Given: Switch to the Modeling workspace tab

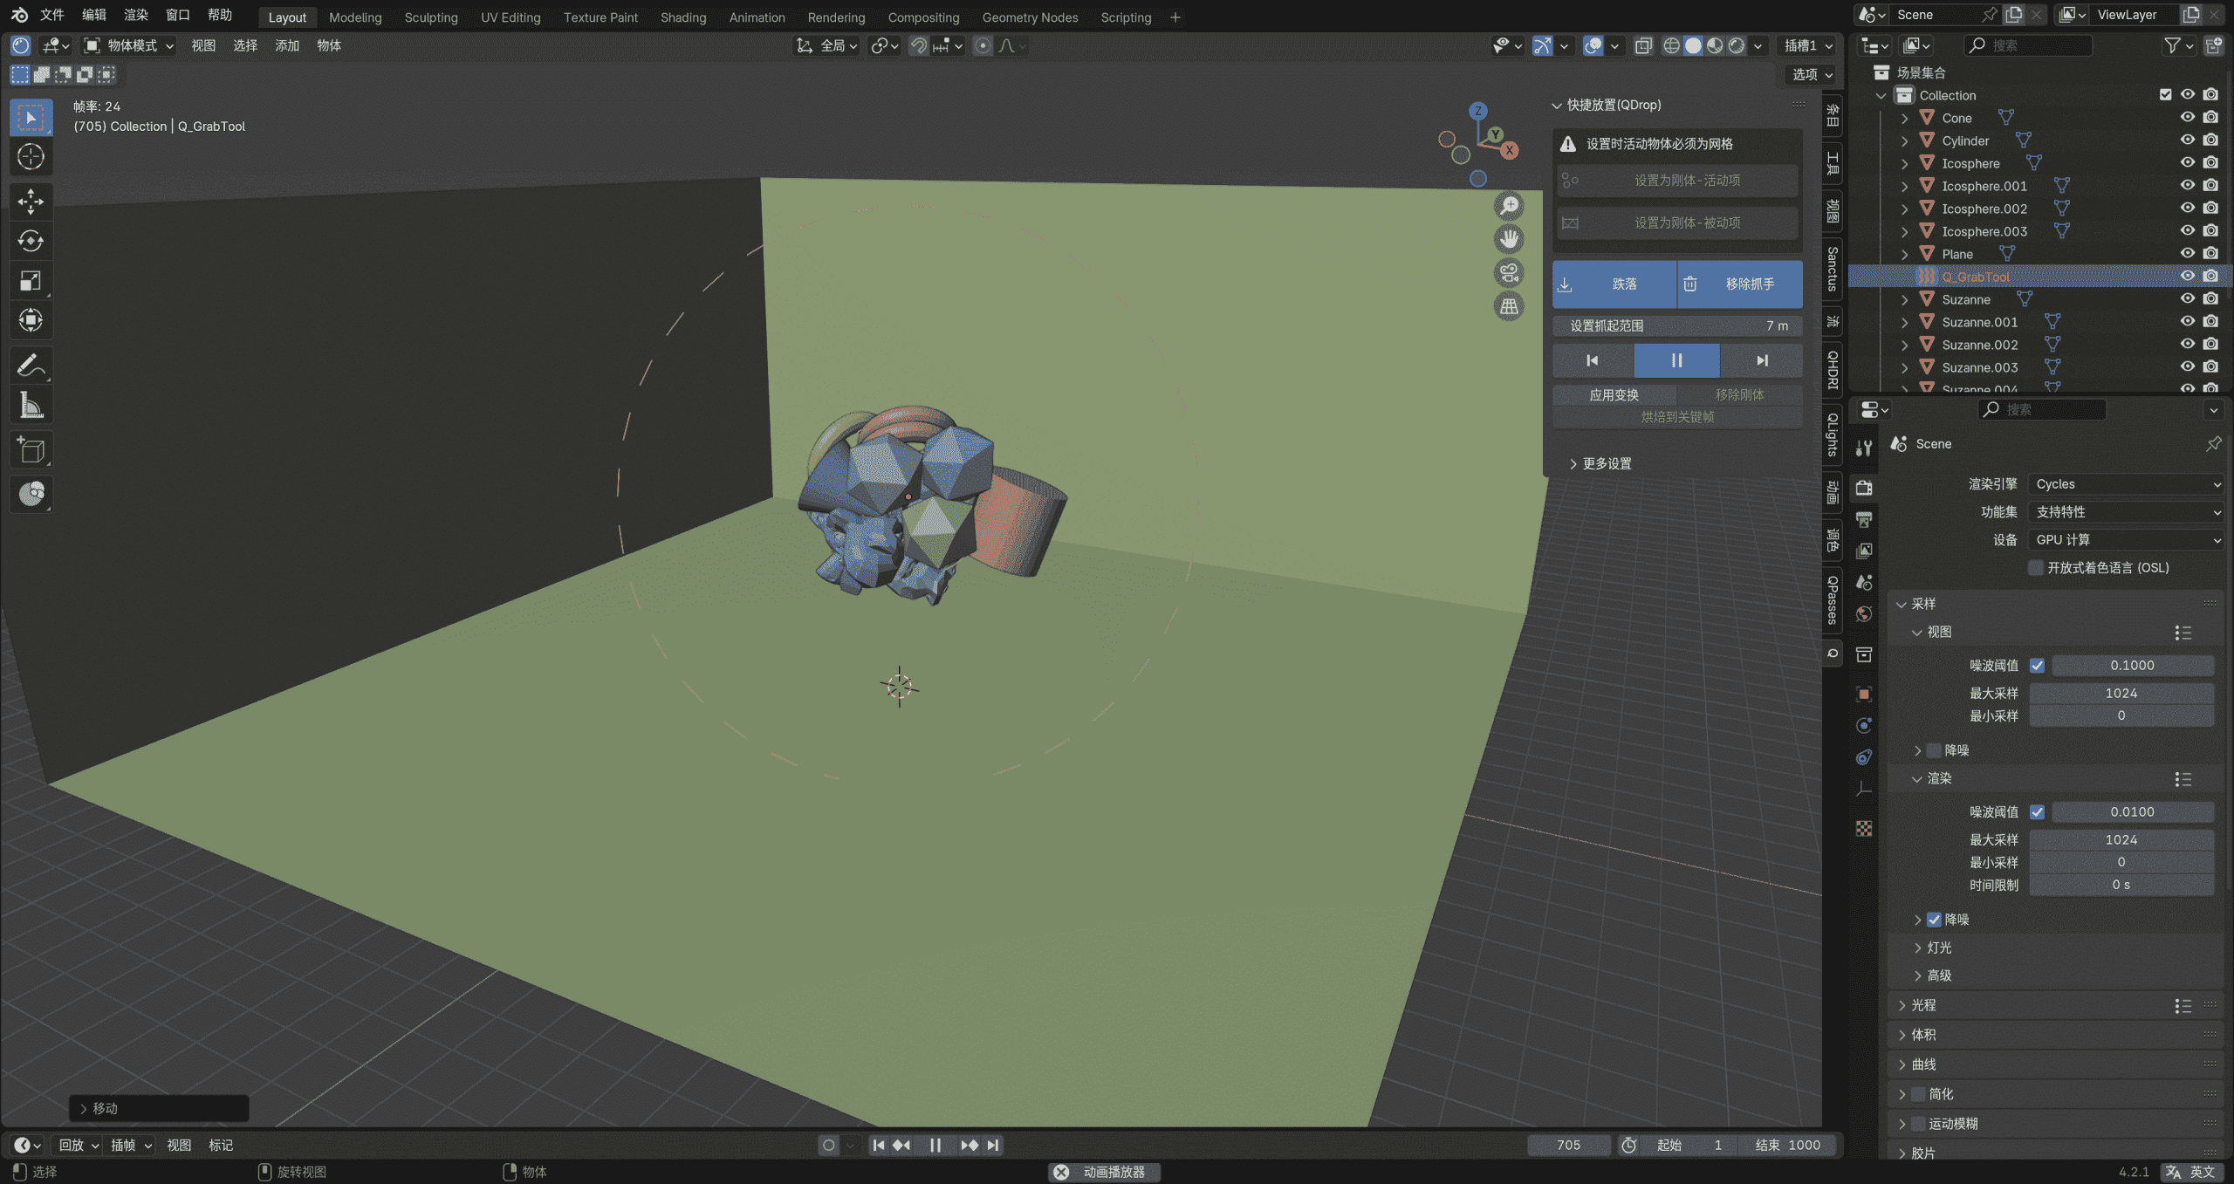Looking at the screenshot, I should click(x=355, y=17).
